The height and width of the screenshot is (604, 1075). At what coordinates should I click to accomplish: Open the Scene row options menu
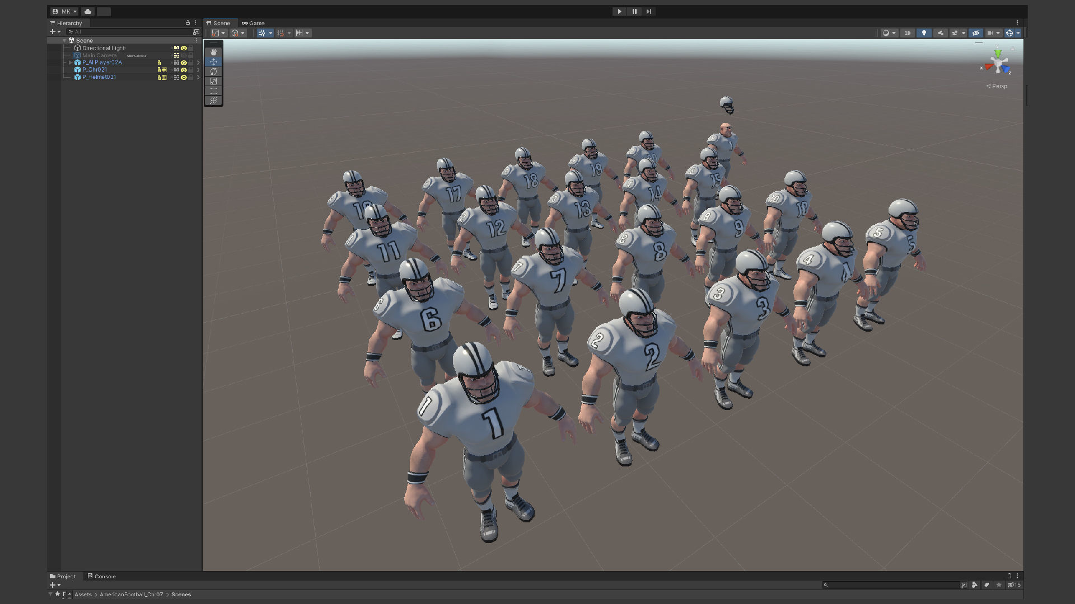click(196, 40)
